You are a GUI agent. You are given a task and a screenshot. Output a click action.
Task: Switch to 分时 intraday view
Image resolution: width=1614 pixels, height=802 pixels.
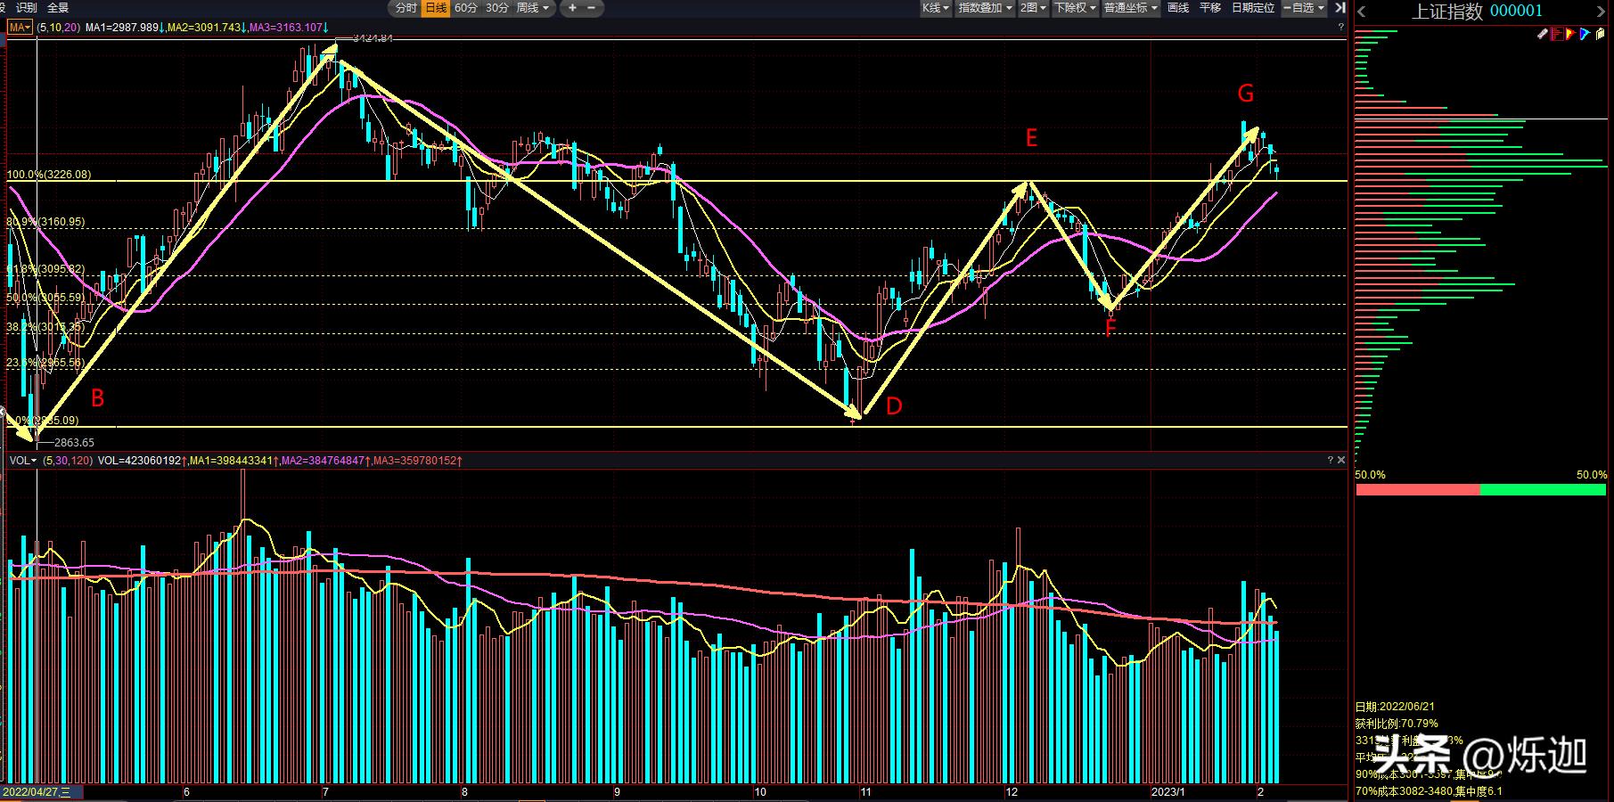(x=406, y=8)
